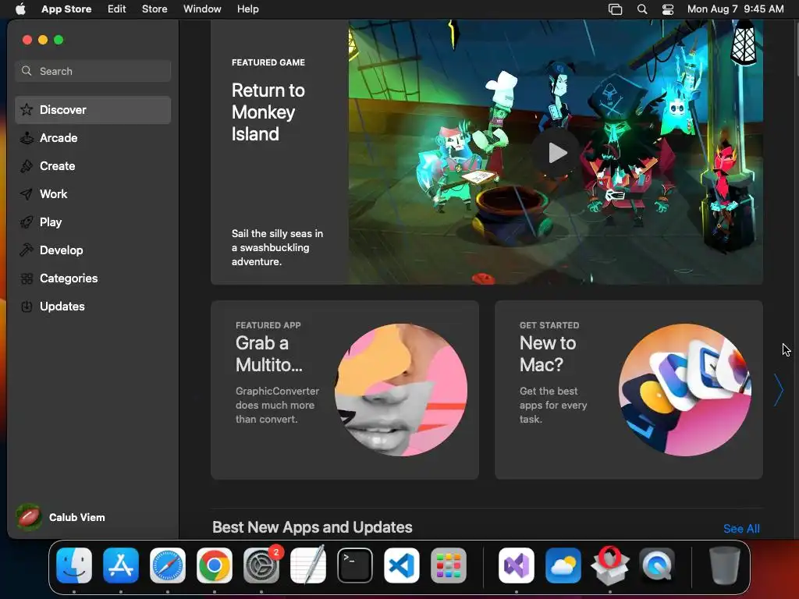Open the cloud weather app in Dock
The image size is (799, 599).
(563, 565)
